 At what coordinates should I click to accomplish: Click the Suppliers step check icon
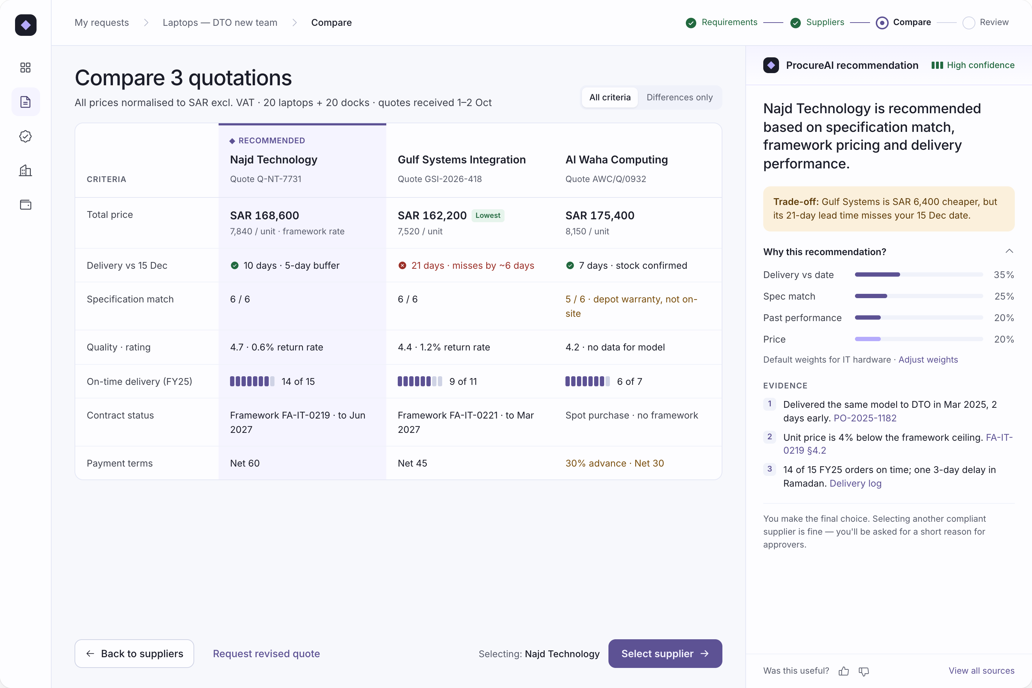click(x=795, y=23)
